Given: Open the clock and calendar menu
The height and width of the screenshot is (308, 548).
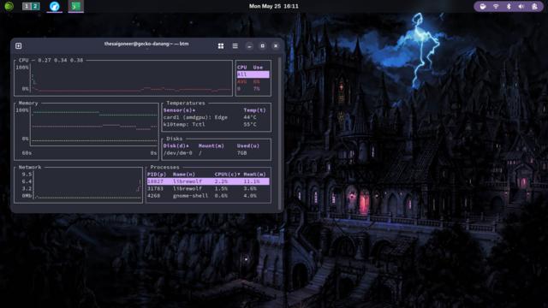Looking at the screenshot, I should (x=274, y=6).
